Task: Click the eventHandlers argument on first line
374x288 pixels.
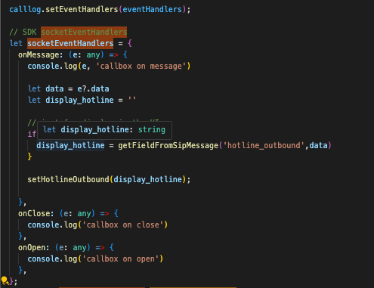Action: [x=152, y=9]
